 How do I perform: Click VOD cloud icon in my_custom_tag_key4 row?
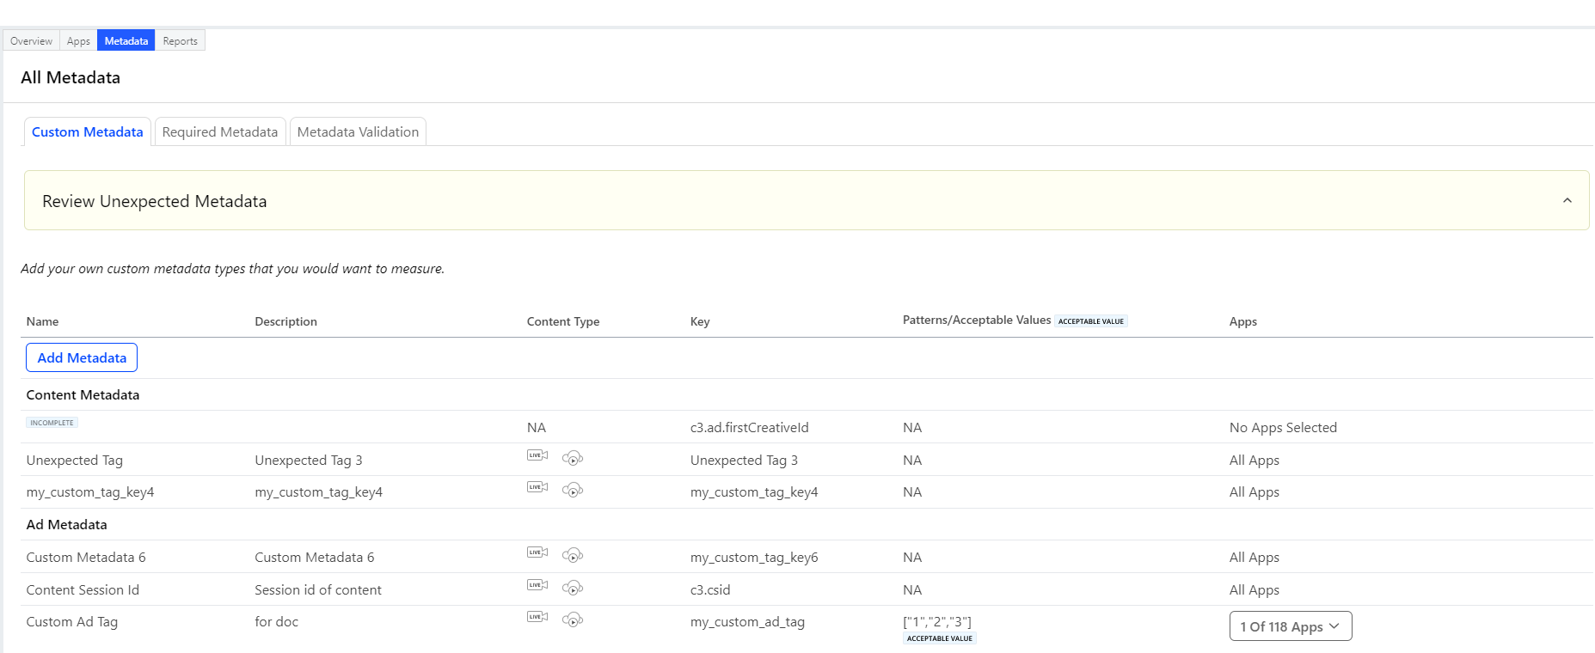point(573,490)
